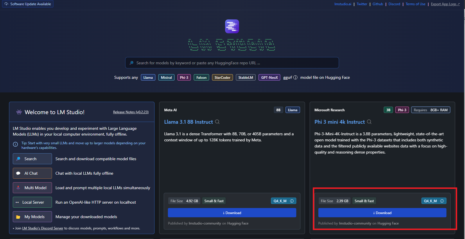
Task: Click the magnifier icon beside Llama 3.1 8B Instruct
Action: (217, 122)
